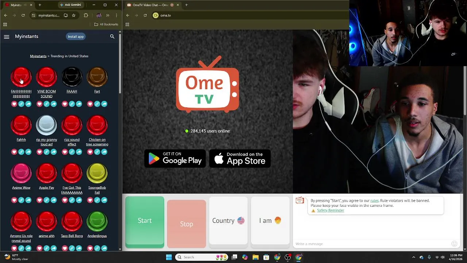This screenshot has height=263, width=467.
Task: Open a new tab in OmeTV window
Action: 186,5
